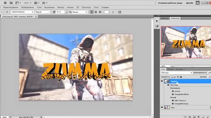Image resolution: width=211 pixels, height=118 pixels.
Task: Click the font size T icon
Action: pos(54,12)
